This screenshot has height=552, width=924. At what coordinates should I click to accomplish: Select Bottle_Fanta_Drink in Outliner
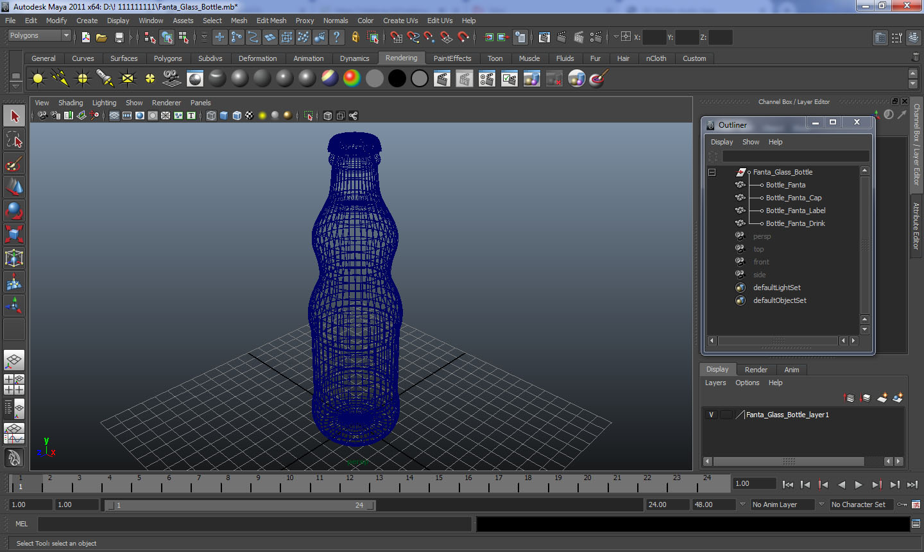pos(795,223)
